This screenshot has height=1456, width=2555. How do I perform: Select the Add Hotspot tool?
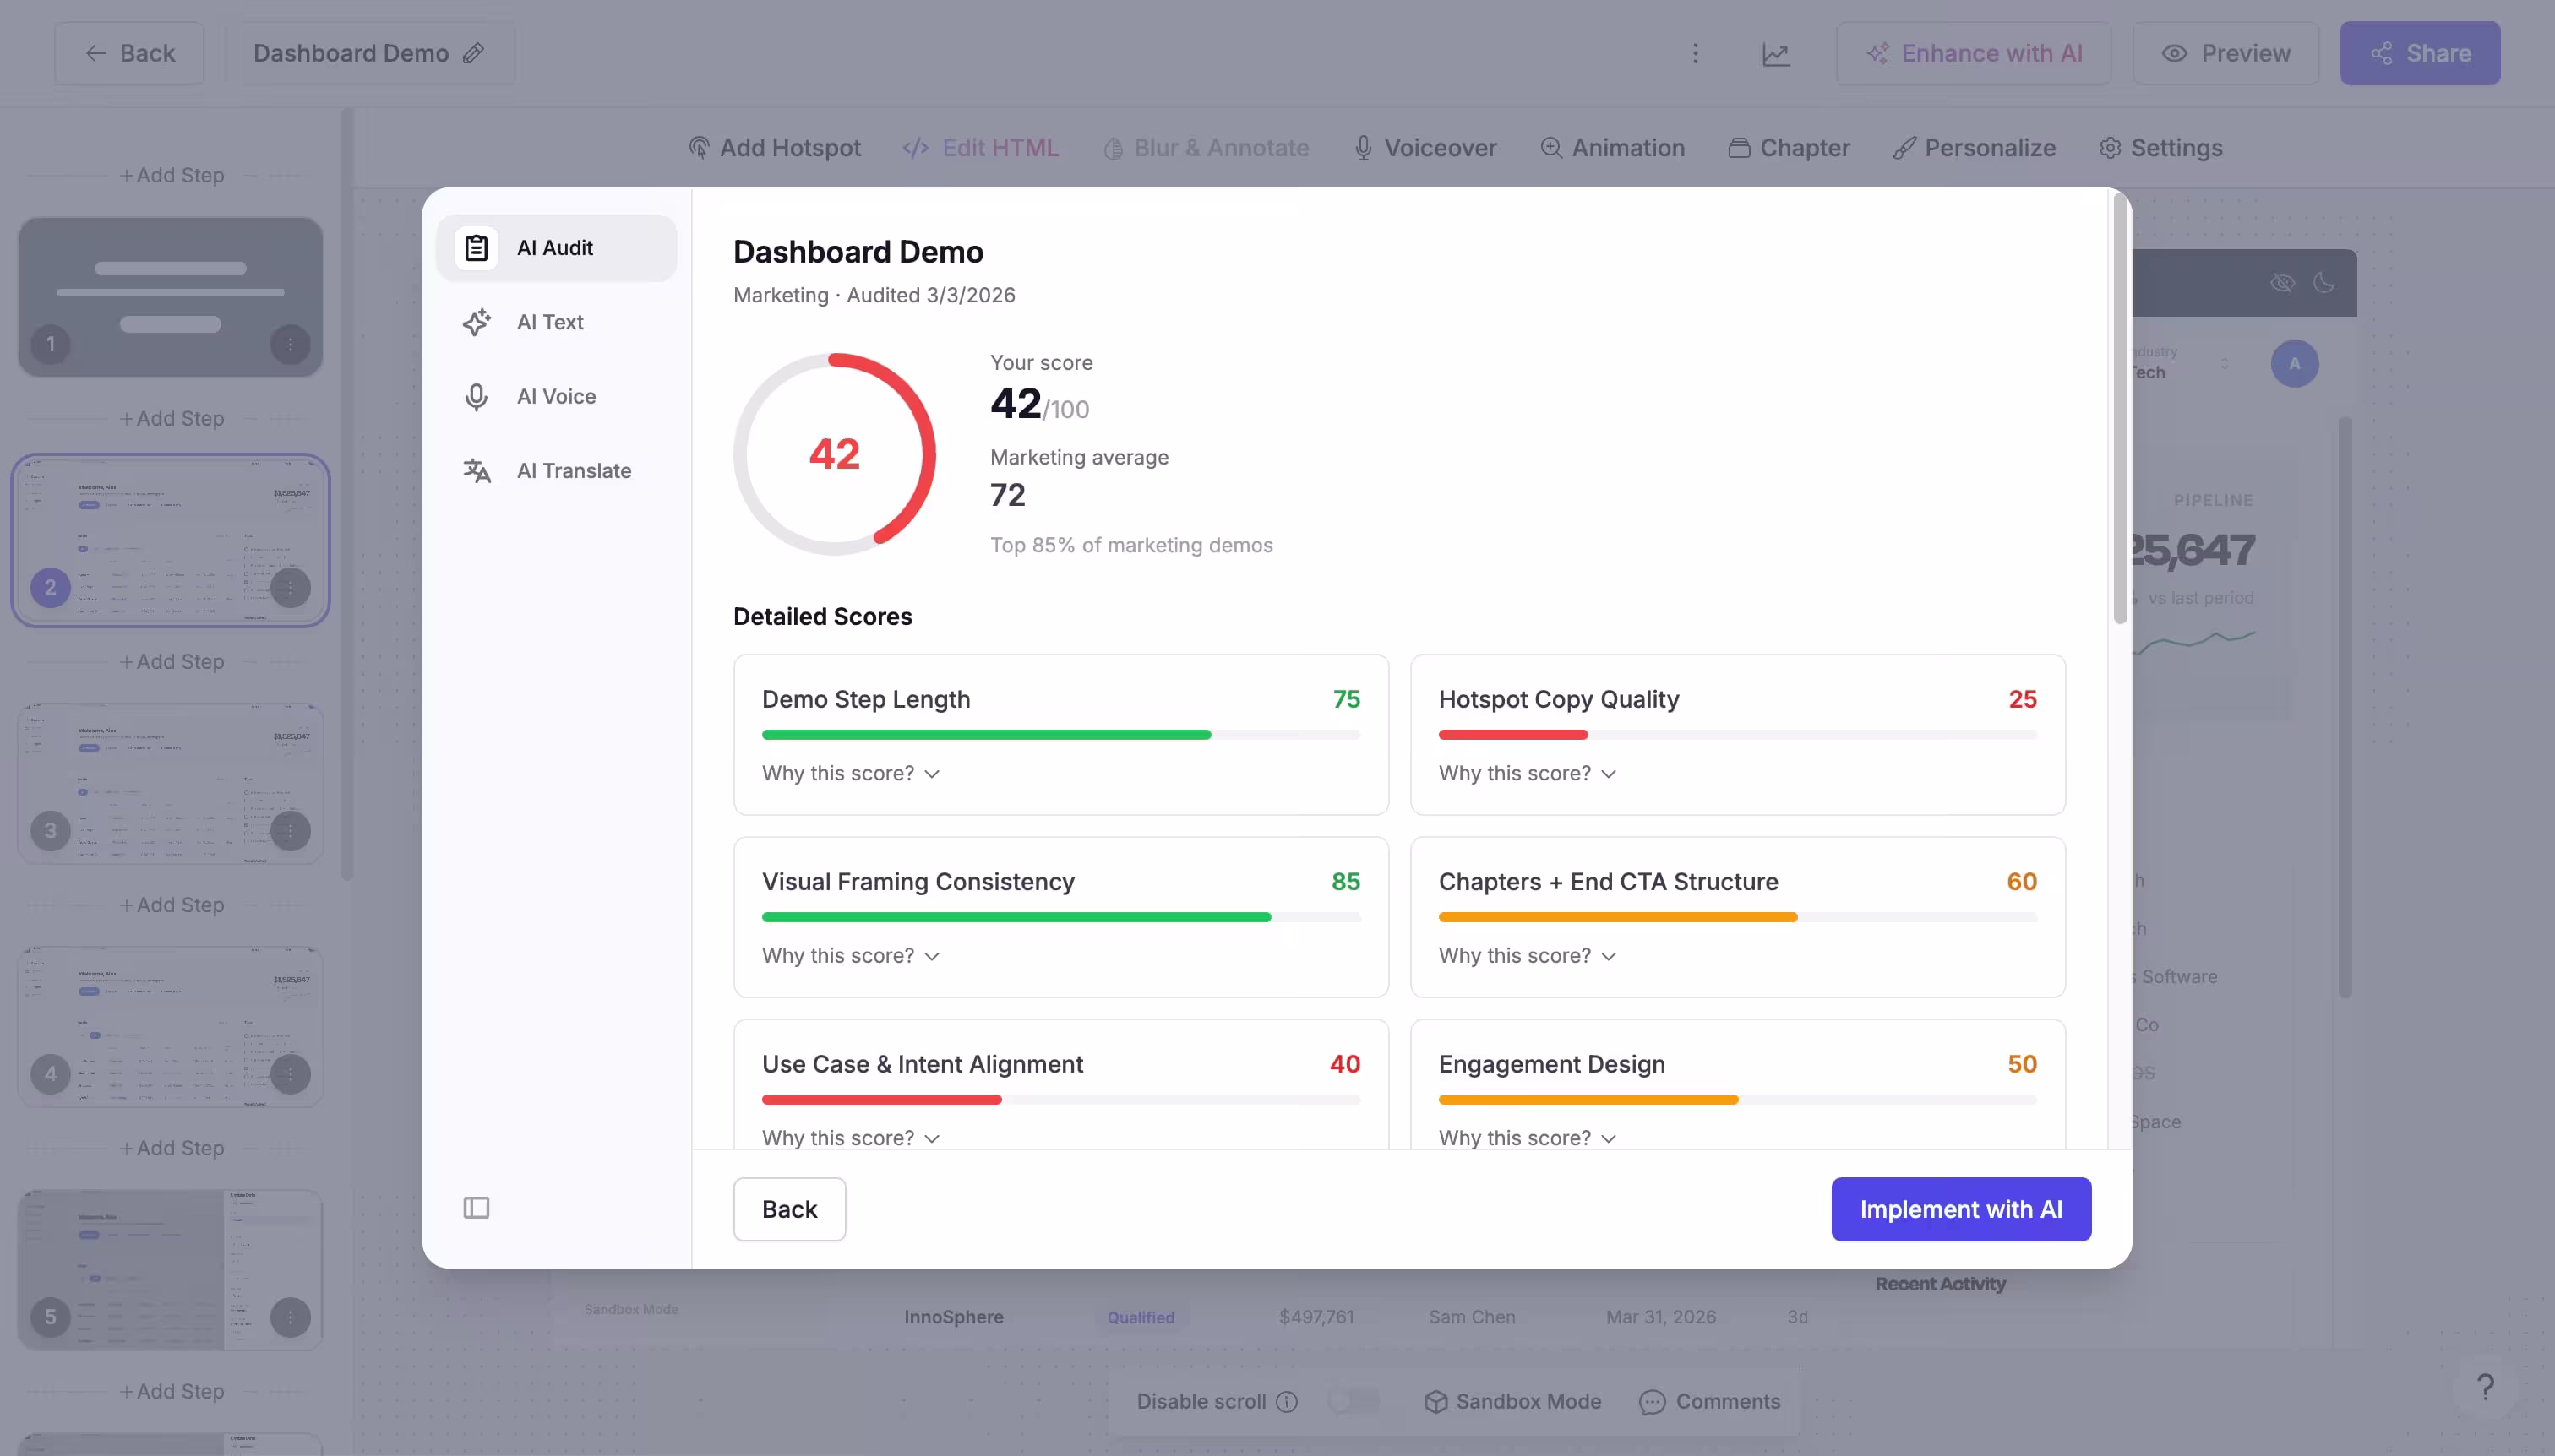coord(776,147)
